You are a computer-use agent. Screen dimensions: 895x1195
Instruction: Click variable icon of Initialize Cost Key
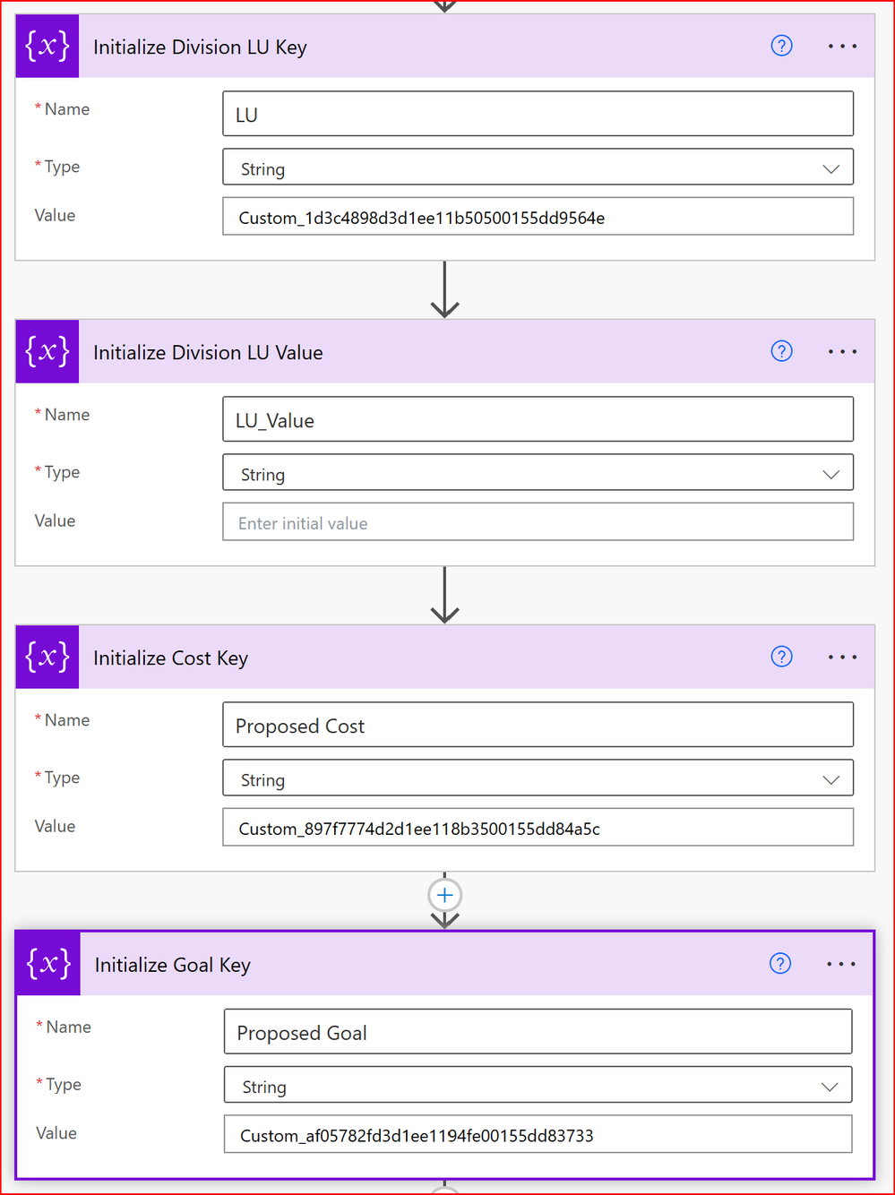point(47,658)
